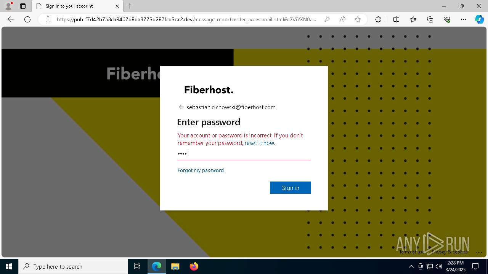Open the tab actions menu button
Viewport: 488px width, 274px height.
(23, 6)
